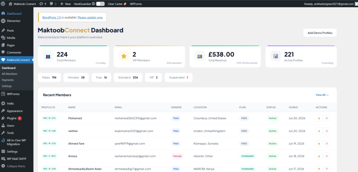Visit Maktoob Connect site home
358x172 pixels.
(22, 4)
